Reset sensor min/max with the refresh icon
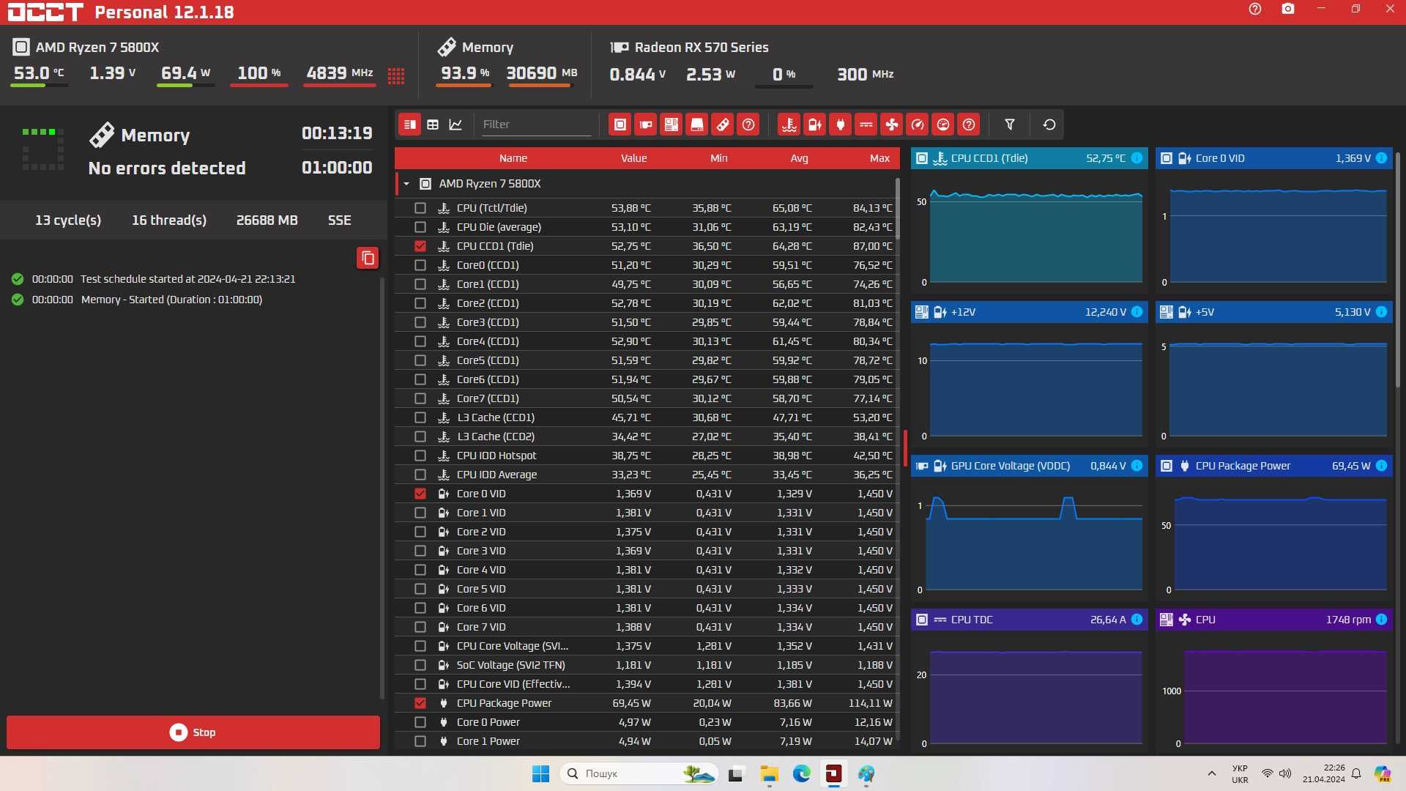Image resolution: width=1406 pixels, height=791 pixels. 1049,125
